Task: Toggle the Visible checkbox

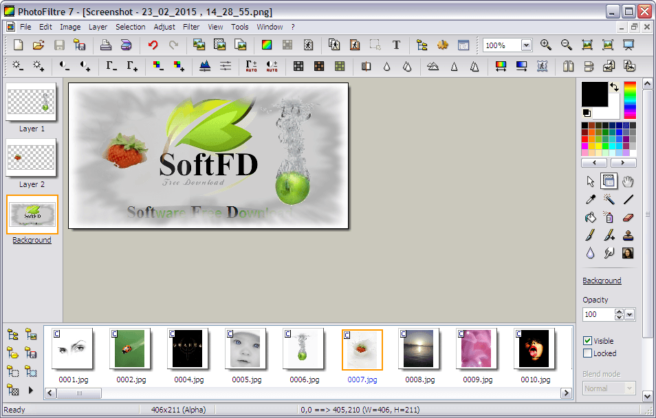Action: [588, 340]
